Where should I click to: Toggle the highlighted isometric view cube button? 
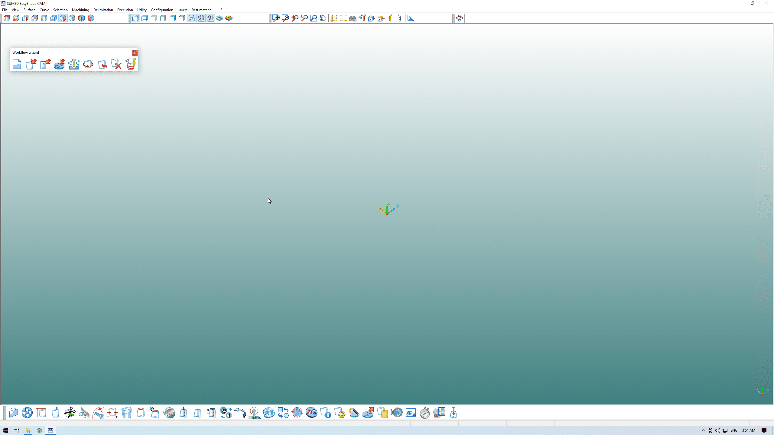point(63,18)
